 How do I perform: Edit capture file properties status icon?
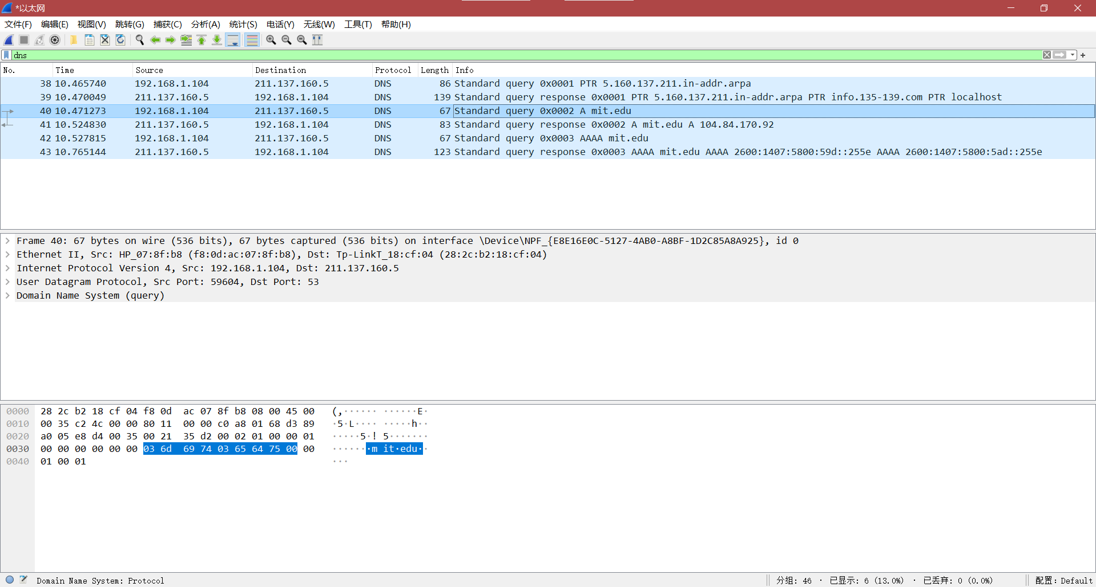click(23, 580)
